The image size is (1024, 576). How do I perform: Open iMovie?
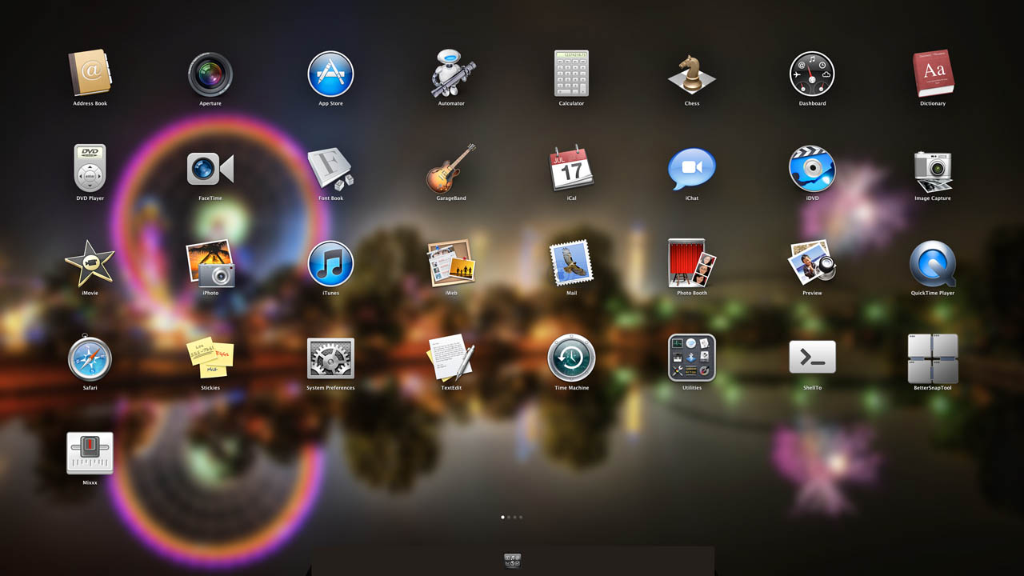pos(90,263)
